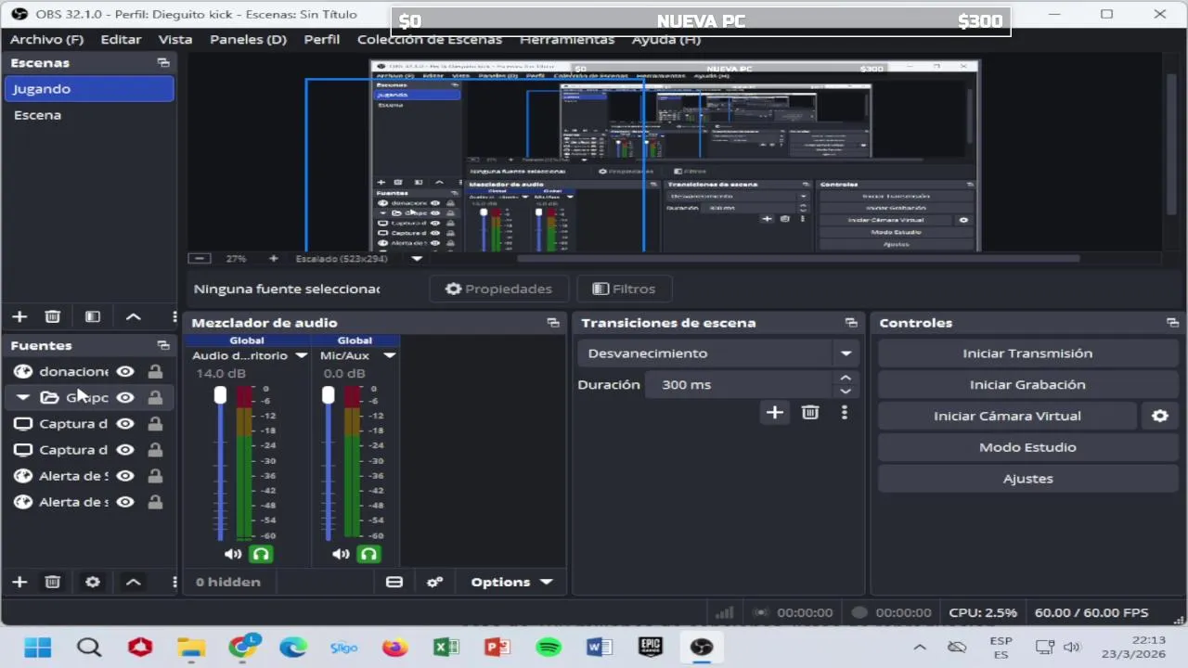Open the Fuentes toolbar three-dots menu
Screen dimensions: 1188x668
point(174,582)
